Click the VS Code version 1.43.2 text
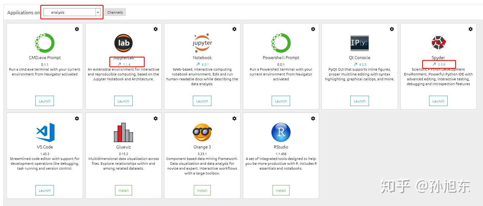This screenshot has width=483, height=206. [45, 154]
